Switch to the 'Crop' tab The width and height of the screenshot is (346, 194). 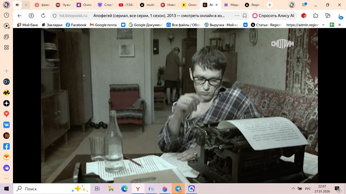tap(105, 5)
